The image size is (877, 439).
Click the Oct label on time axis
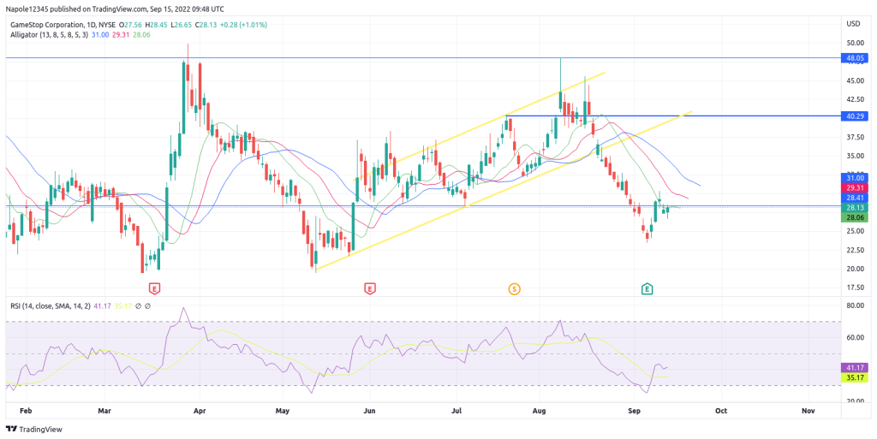[721, 411]
